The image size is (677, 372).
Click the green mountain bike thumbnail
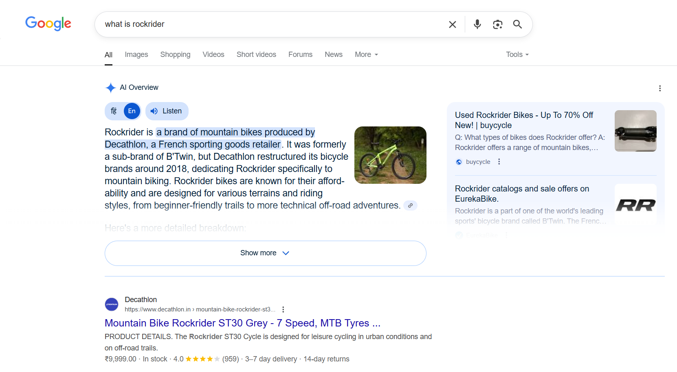coord(390,155)
